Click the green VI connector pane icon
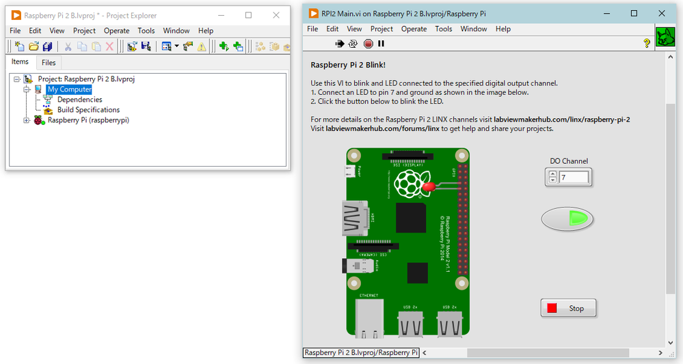Viewport: 683px width, 364px height. 665,38
